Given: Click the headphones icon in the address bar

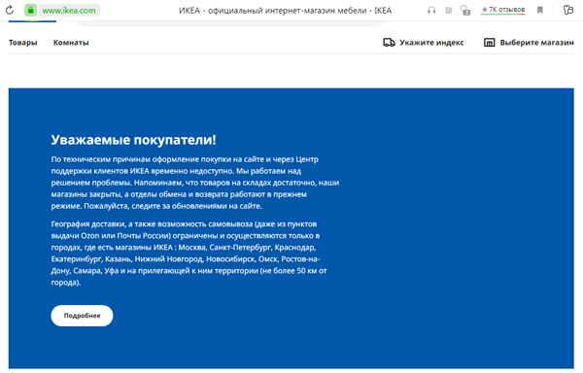Looking at the screenshot, I should [x=431, y=10].
